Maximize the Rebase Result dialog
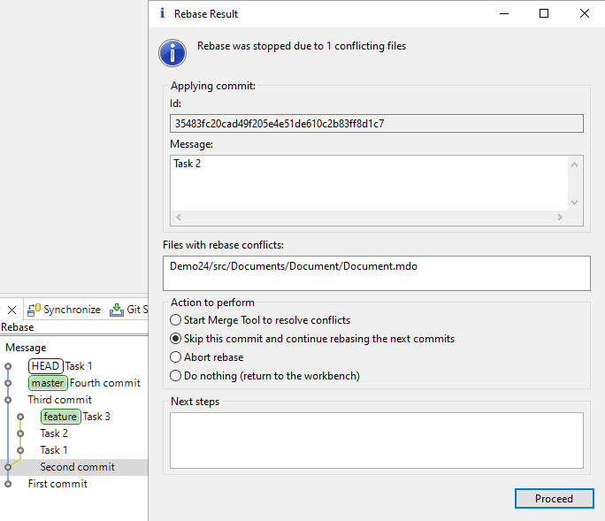This screenshot has width=605, height=521. [544, 13]
